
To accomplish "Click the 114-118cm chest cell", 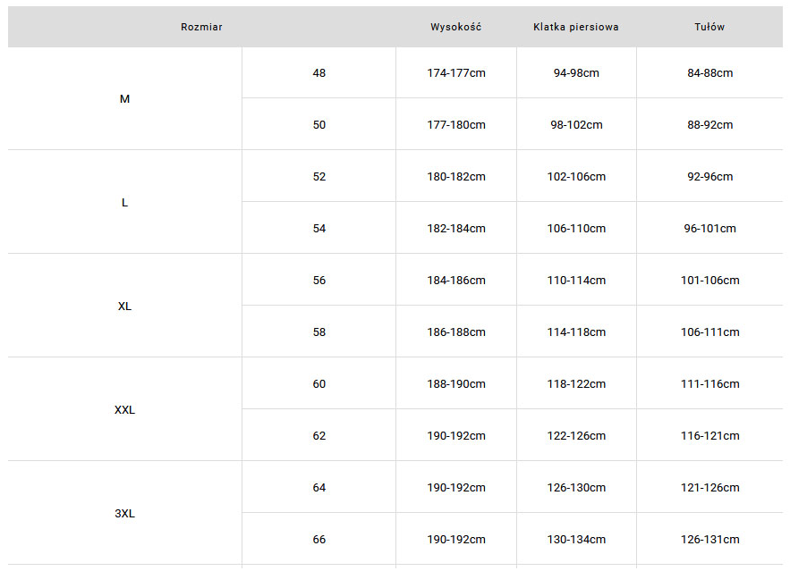I will pyautogui.click(x=576, y=332).
